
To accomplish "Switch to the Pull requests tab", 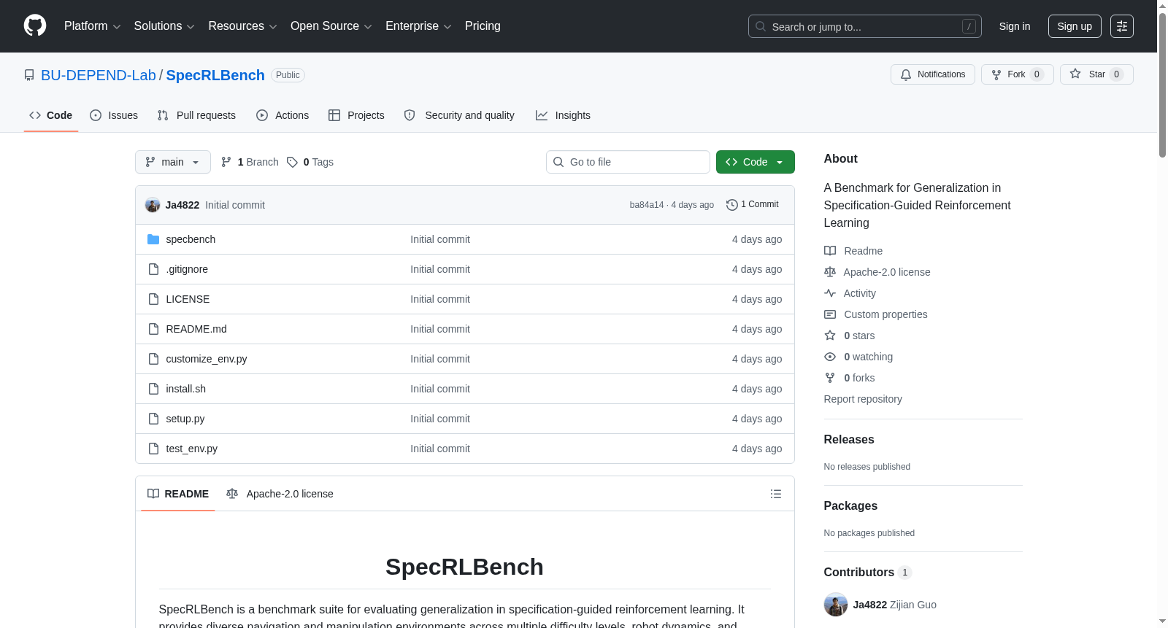I will tap(196, 115).
